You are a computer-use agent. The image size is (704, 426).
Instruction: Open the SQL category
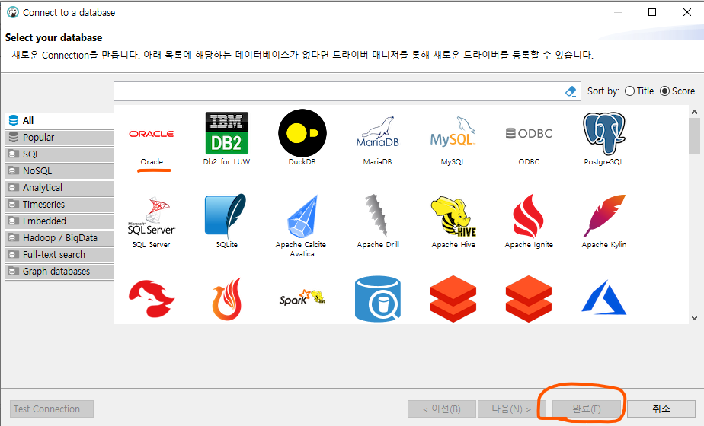[x=59, y=154]
